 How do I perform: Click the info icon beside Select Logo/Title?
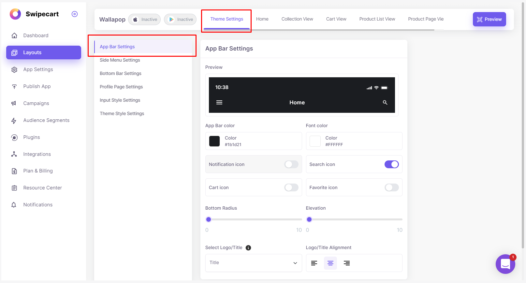pyautogui.click(x=248, y=248)
